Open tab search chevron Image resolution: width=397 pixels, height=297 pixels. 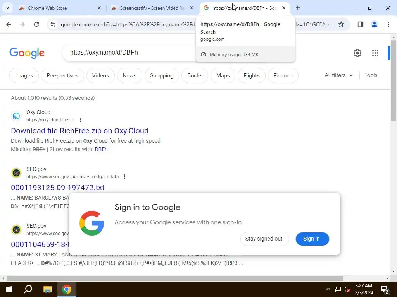tap(8, 8)
